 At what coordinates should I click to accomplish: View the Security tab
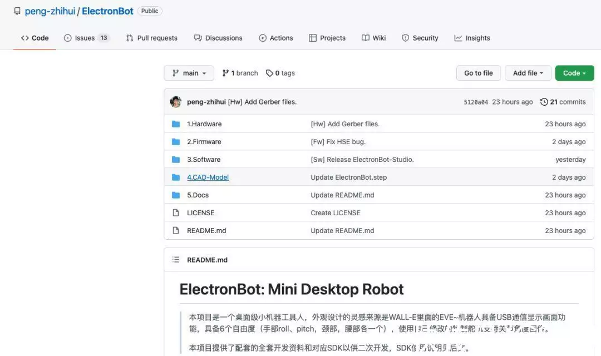[x=420, y=38]
